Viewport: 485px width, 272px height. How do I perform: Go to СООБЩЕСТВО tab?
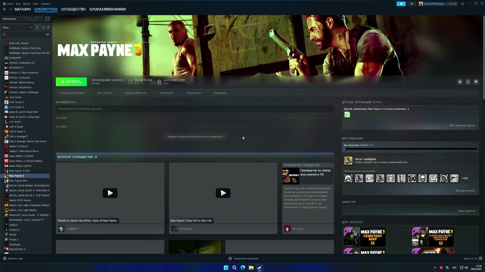74,9
